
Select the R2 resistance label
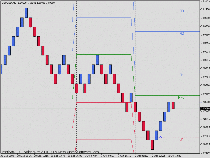click(182, 34)
